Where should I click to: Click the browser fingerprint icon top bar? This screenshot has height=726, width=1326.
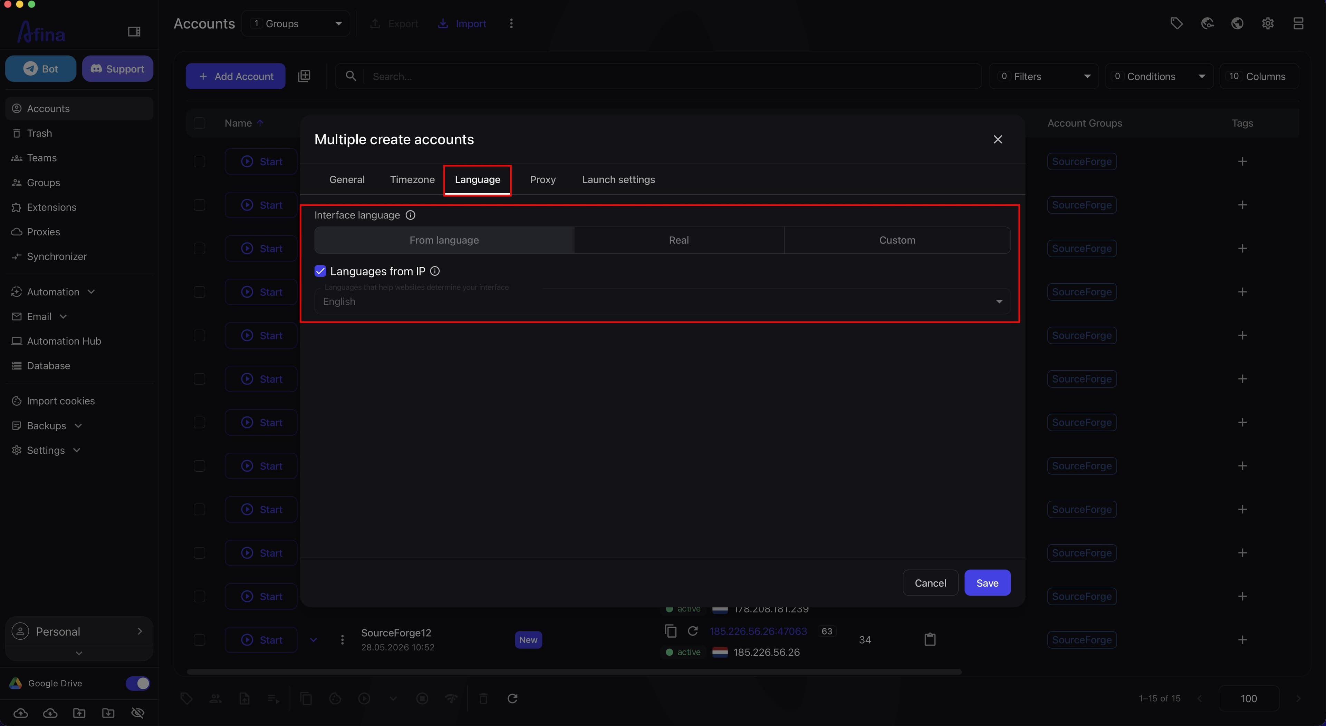click(x=1207, y=24)
